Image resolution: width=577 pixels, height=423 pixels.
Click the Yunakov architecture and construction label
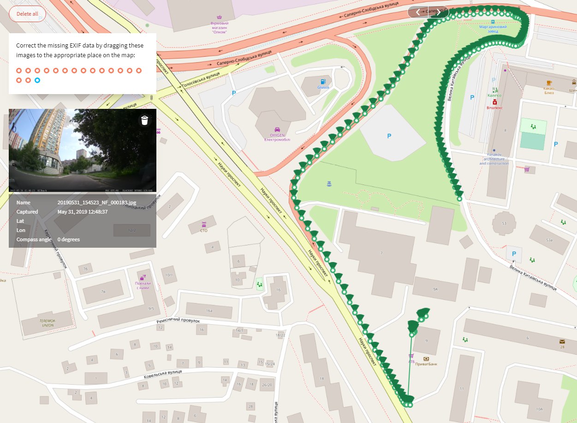(494, 159)
